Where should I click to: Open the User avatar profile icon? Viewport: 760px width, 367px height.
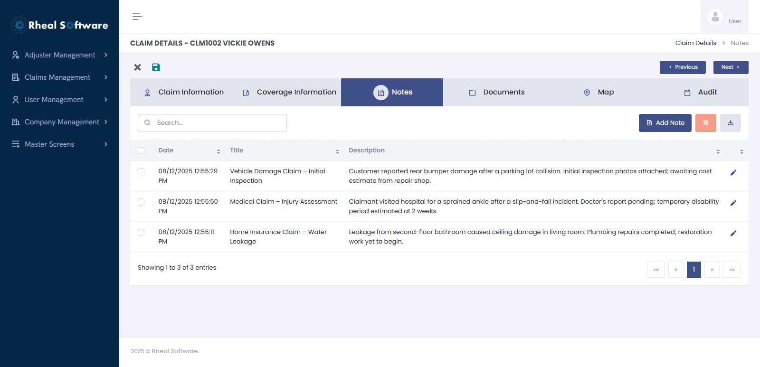715,17
